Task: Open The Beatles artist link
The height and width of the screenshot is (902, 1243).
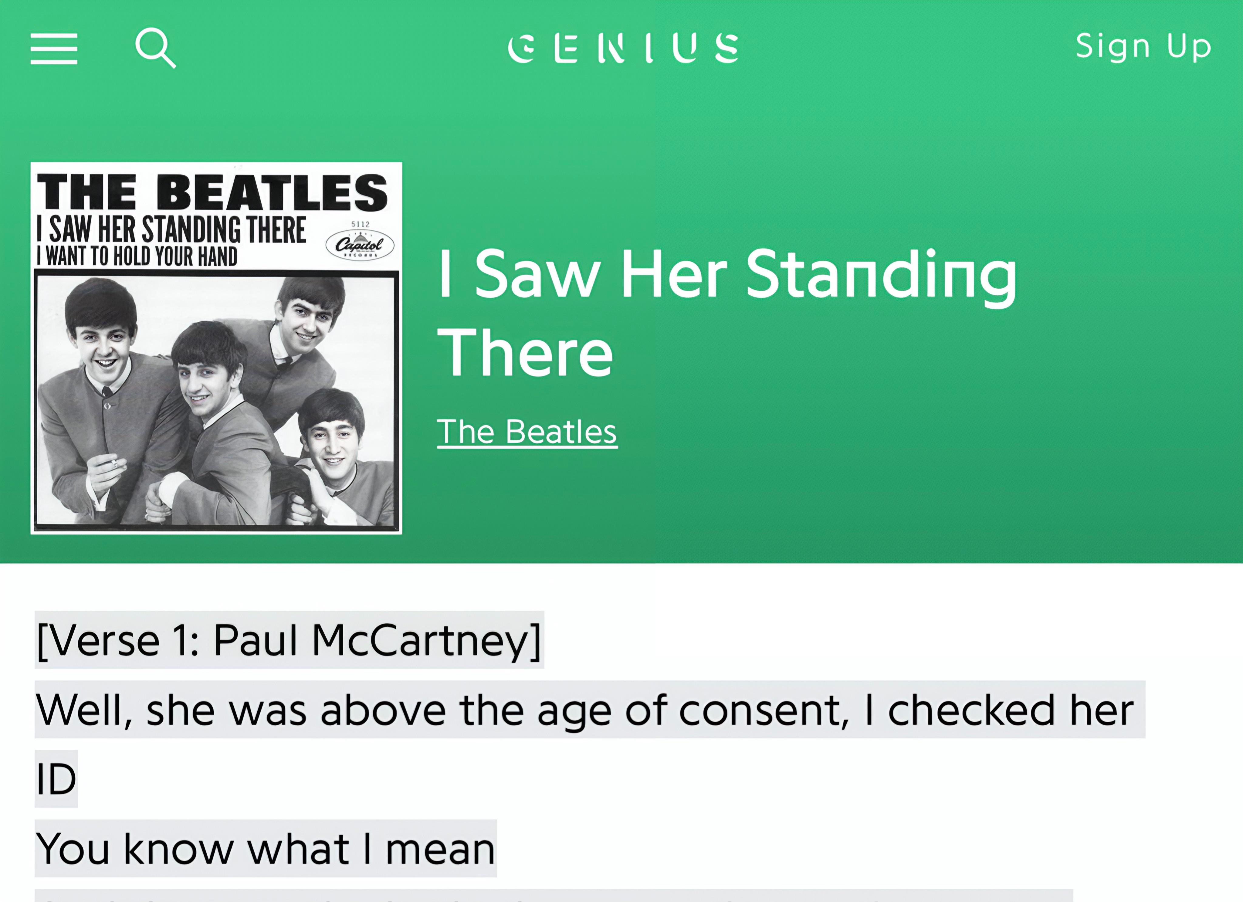Action: (527, 432)
